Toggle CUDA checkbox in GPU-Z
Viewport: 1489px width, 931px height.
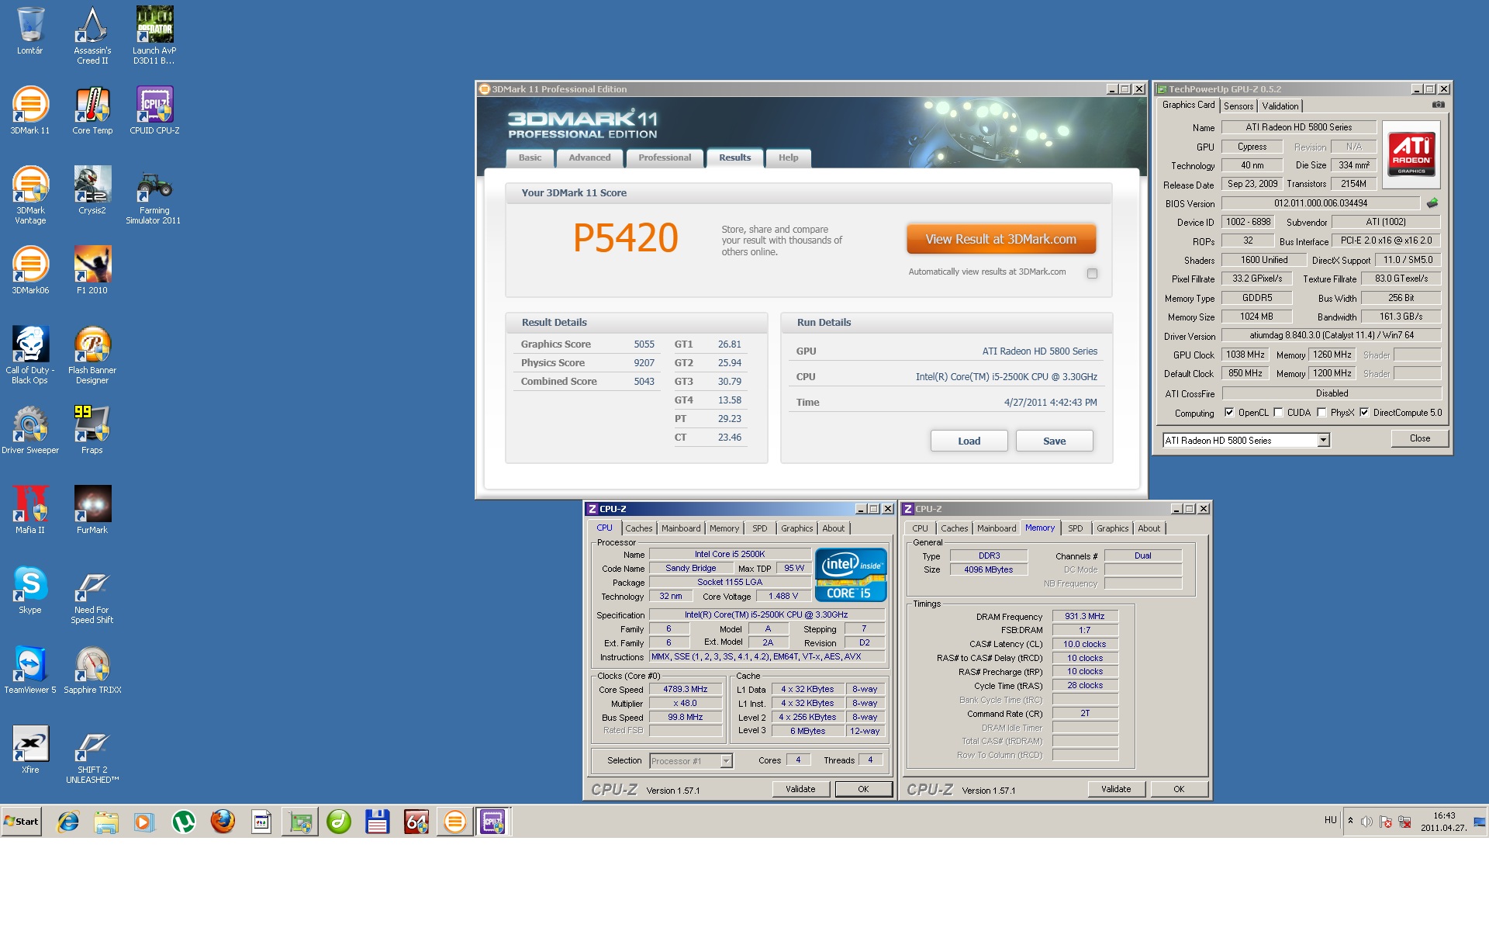[x=1278, y=413]
